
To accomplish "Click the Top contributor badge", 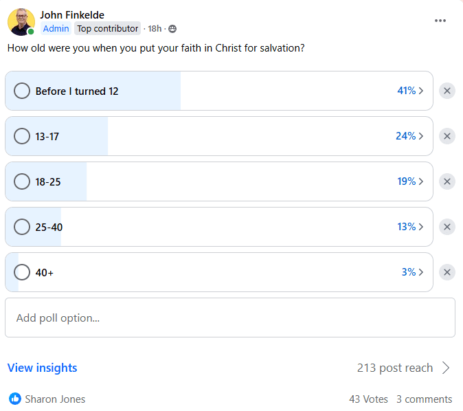I will pyautogui.click(x=107, y=29).
